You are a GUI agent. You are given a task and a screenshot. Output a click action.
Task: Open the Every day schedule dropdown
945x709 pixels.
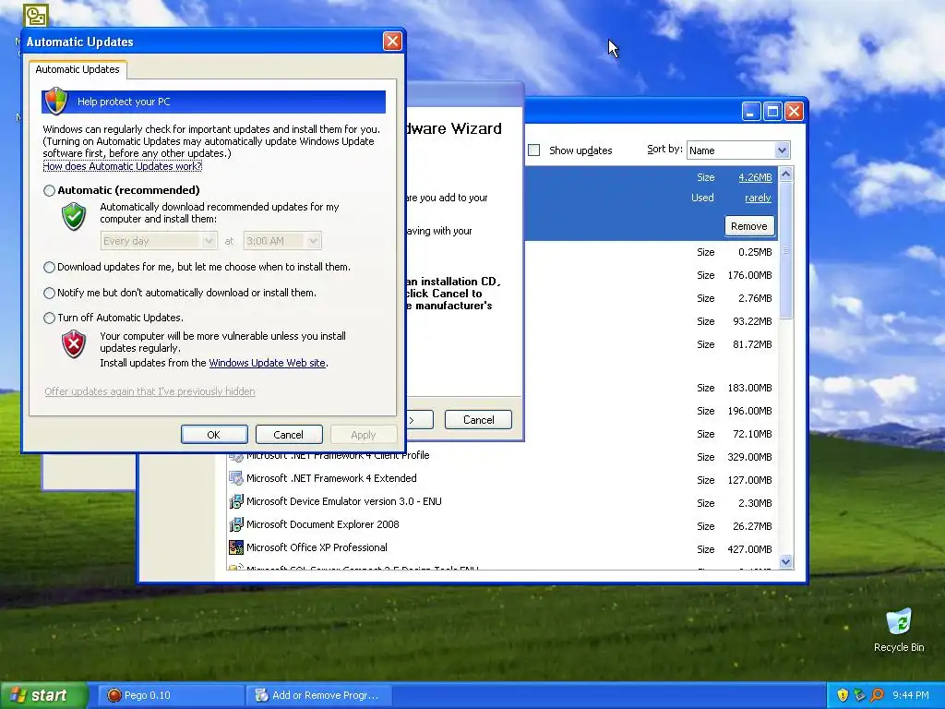click(x=158, y=241)
